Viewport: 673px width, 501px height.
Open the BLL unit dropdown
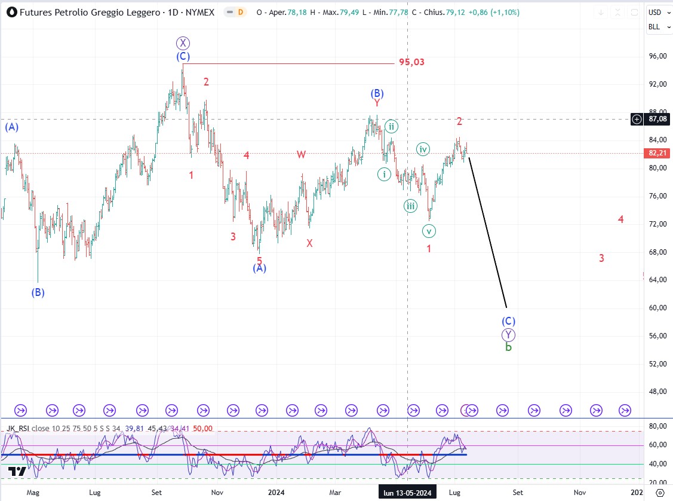659,27
